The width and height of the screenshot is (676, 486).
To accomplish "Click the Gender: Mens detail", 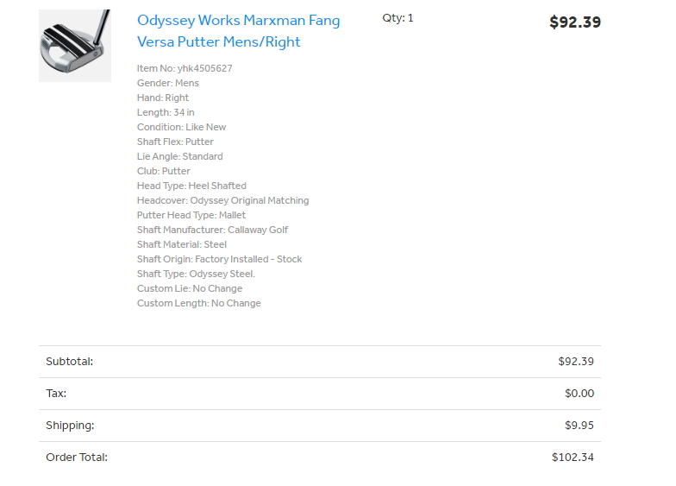I will tap(168, 83).
